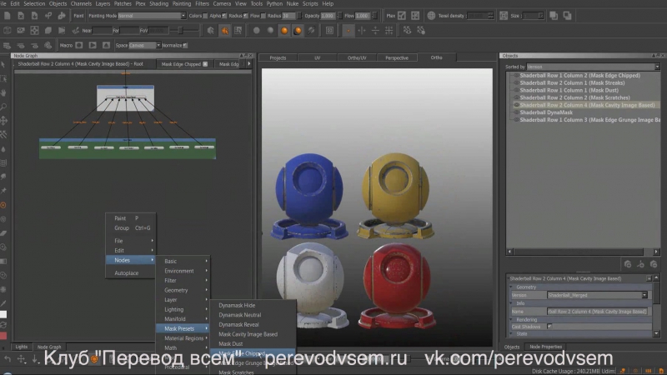
Task: Open the Painting Mode dropdown
Action: [152, 16]
